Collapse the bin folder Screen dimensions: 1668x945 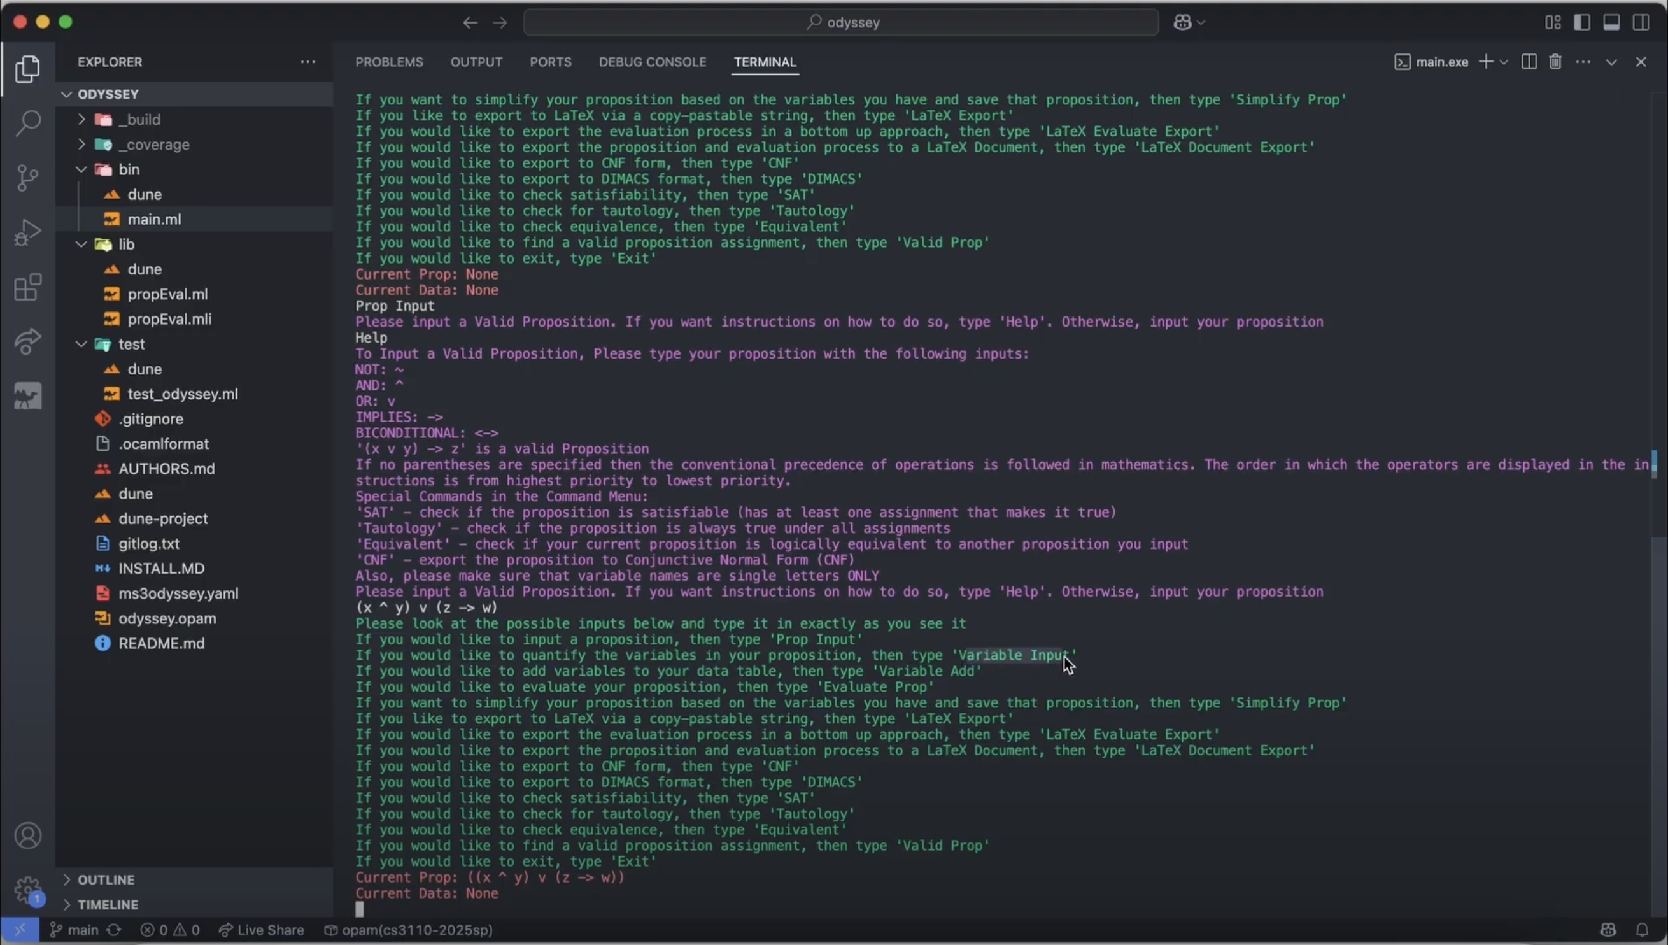pos(81,169)
